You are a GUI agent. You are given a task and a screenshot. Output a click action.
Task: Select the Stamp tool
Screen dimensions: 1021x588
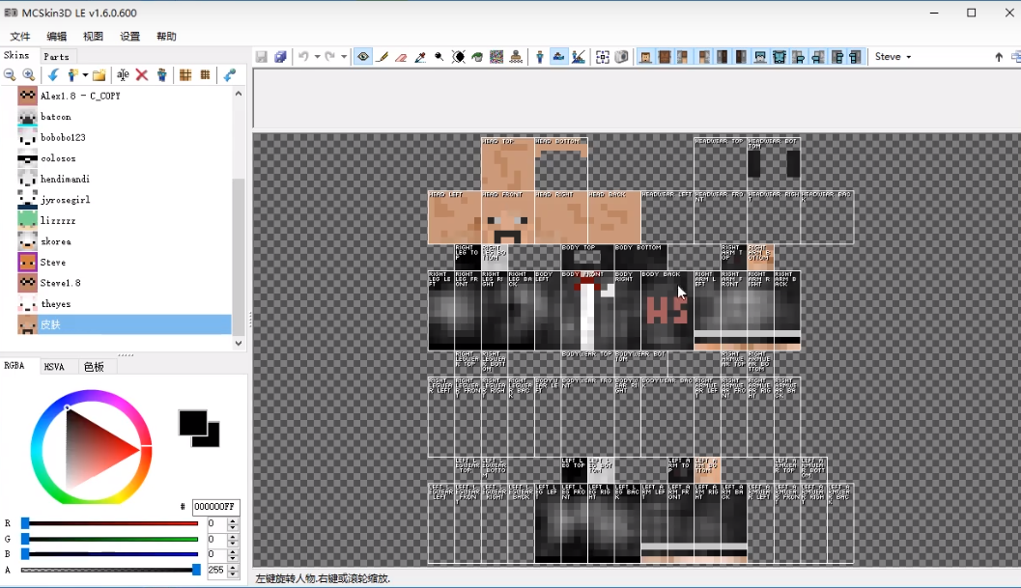point(516,57)
